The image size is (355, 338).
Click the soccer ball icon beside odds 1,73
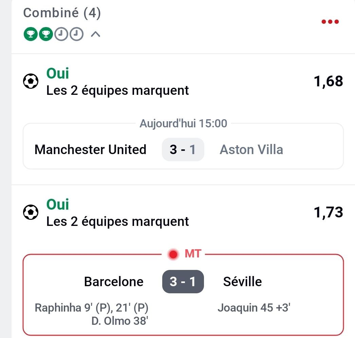click(31, 212)
